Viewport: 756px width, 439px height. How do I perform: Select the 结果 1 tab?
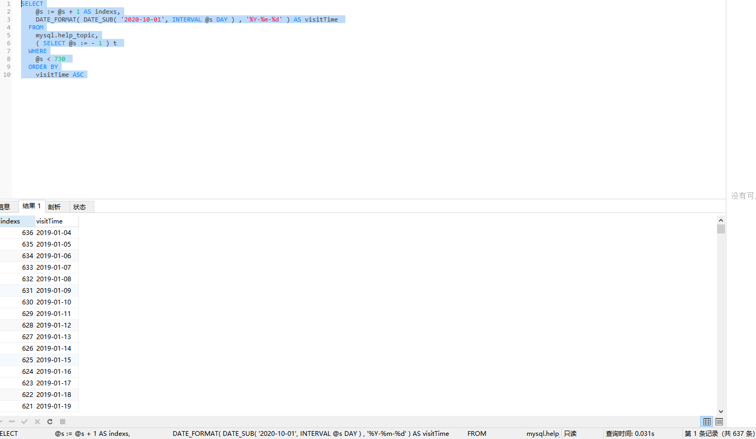click(32, 206)
